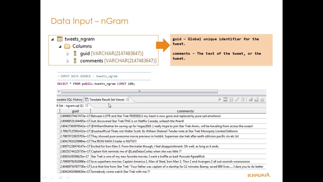
Task: Click the guid column icon
Action: [75, 53]
